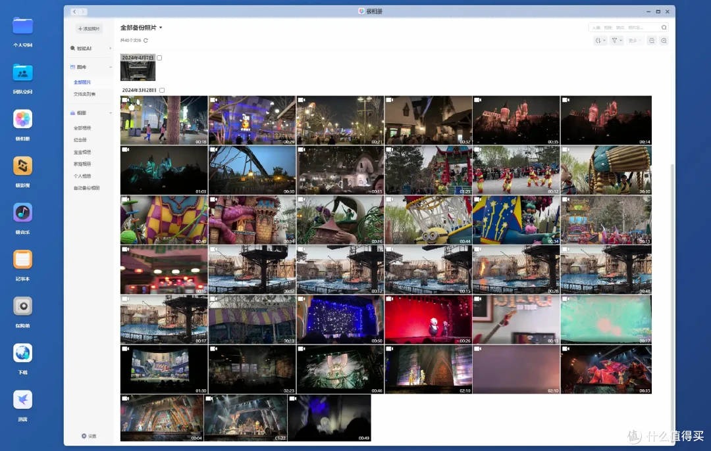Open the 全部备份照片 dropdown
Image resolution: width=711 pixels, height=451 pixels.
[x=141, y=28]
